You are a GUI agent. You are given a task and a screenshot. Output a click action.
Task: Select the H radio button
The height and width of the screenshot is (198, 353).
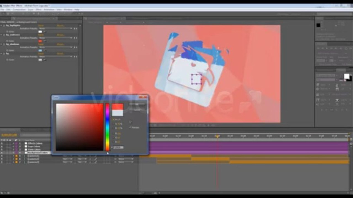point(113,120)
